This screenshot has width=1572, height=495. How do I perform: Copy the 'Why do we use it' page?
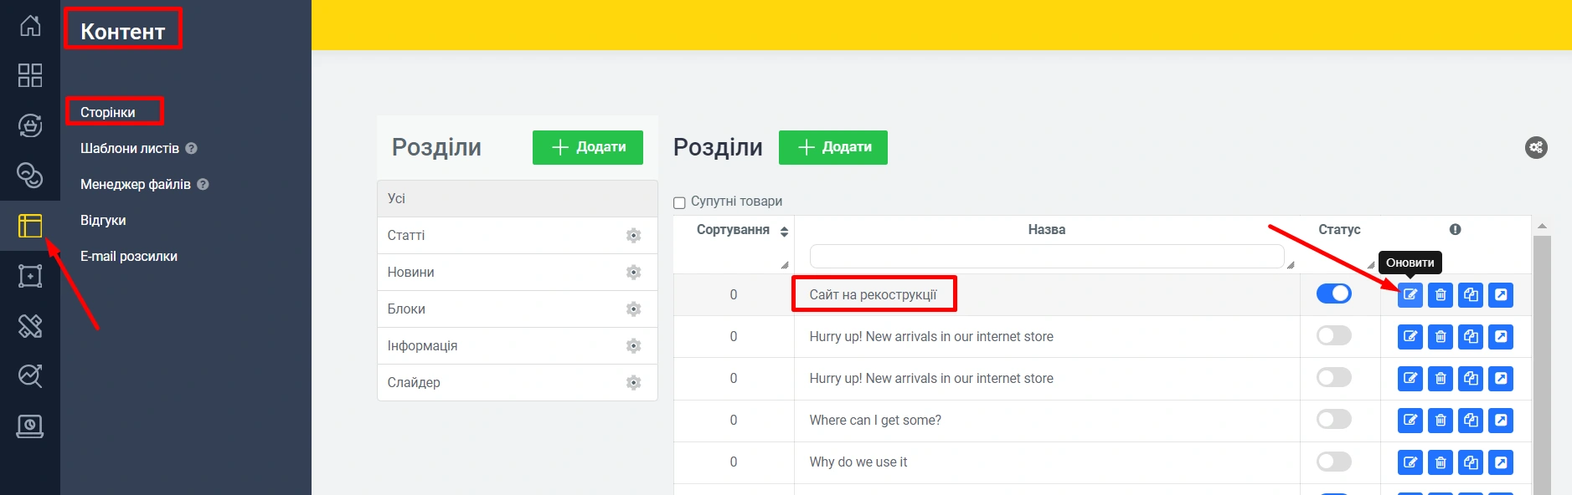pos(1471,462)
